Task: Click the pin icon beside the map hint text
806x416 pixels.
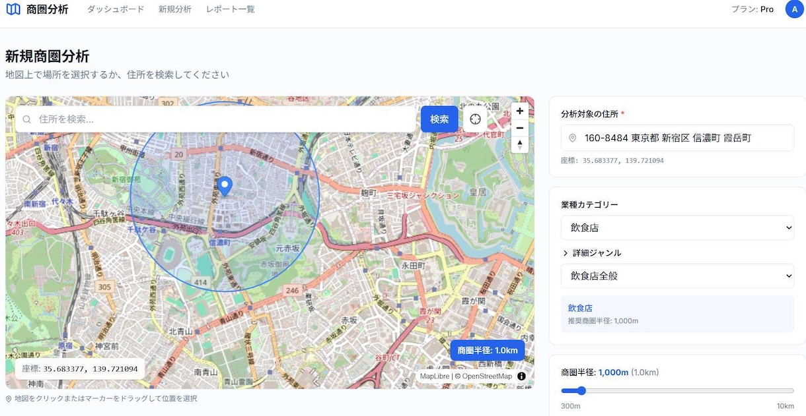Action: point(9,399)
